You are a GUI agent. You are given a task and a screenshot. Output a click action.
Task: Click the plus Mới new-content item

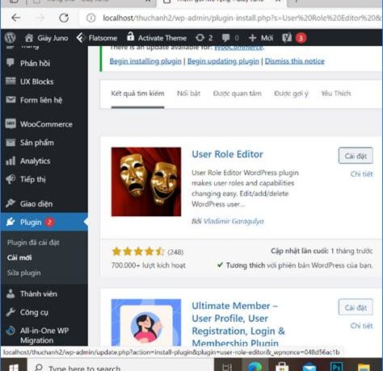coord(260,38)
